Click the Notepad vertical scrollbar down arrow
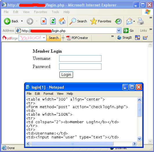This screenshot has height=152, width=154. coord(139,139)
